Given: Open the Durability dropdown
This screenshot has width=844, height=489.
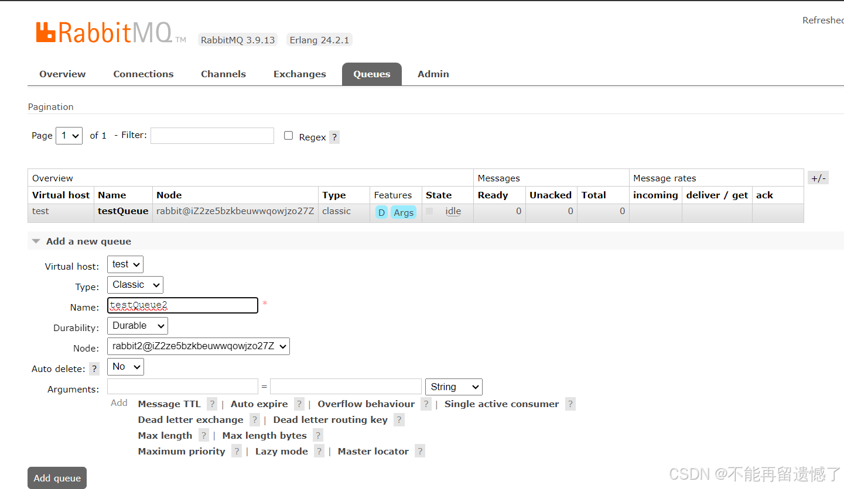Looking at the screenshot, I should point(138,326).
